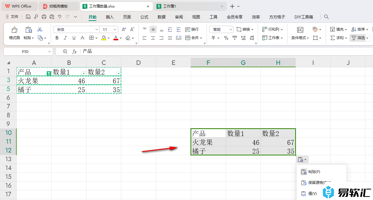
Task: Open the filter dropdown on 数量1 header
Action: (84, 73)
